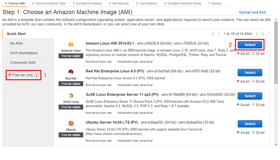Choose 32-bit for Amazon Linux AMI
Image resolution: width=280 pixels, height=160 pixels.
253,53
